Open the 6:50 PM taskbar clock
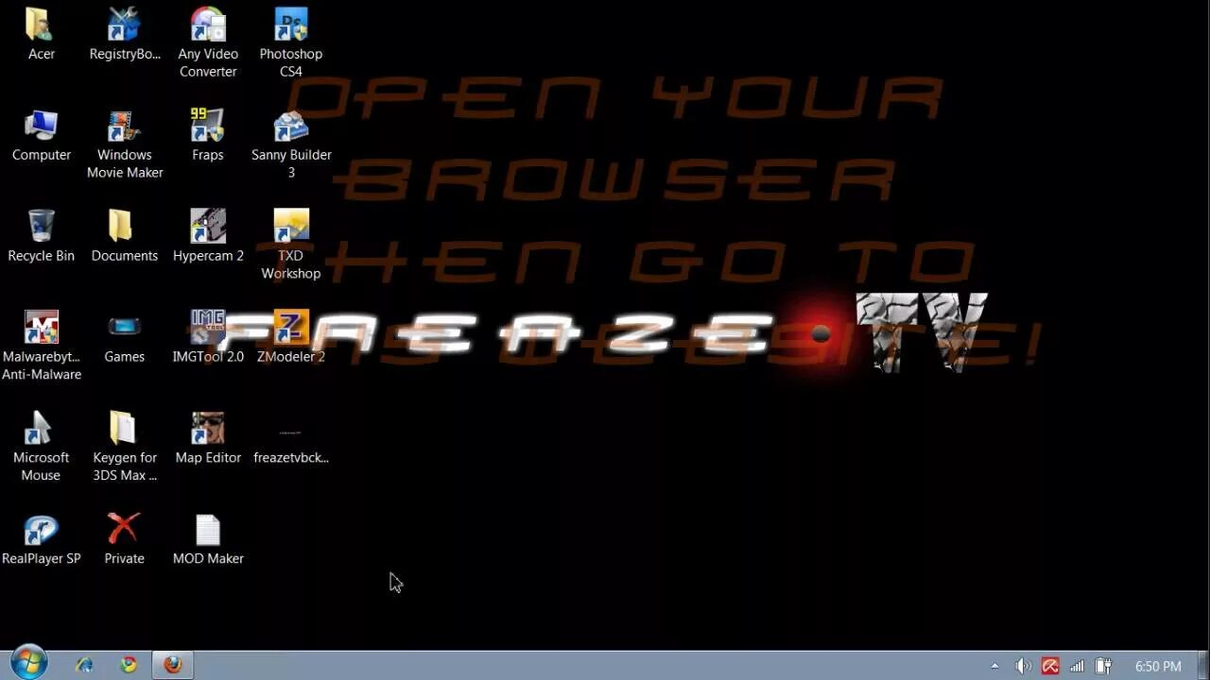The width and height of the screenshot is (1210, 680). tap(1158, 667)
